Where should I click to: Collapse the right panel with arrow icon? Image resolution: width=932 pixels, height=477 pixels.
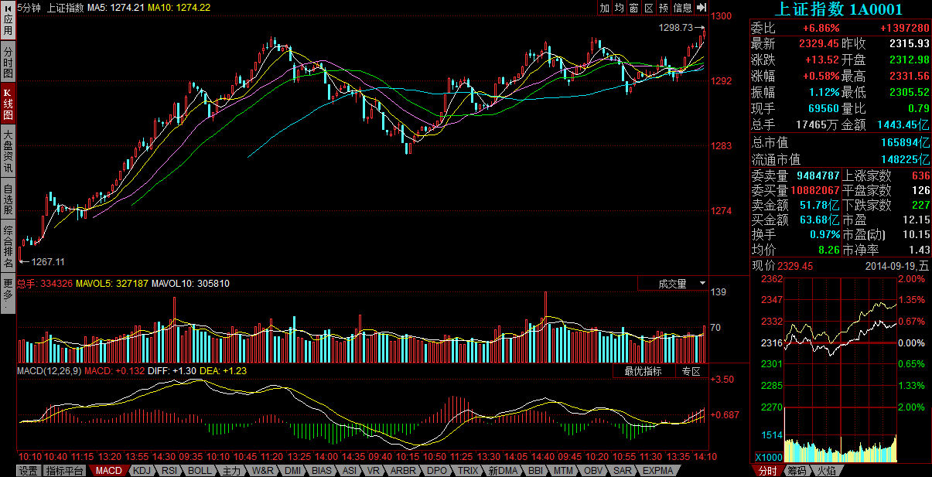tap(702, 8)
